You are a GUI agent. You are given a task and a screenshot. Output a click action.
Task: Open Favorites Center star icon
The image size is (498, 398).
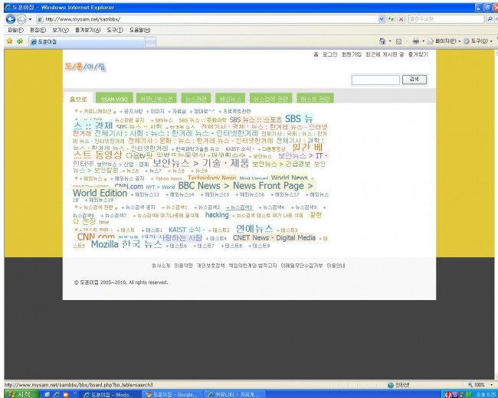click(8, 41)
